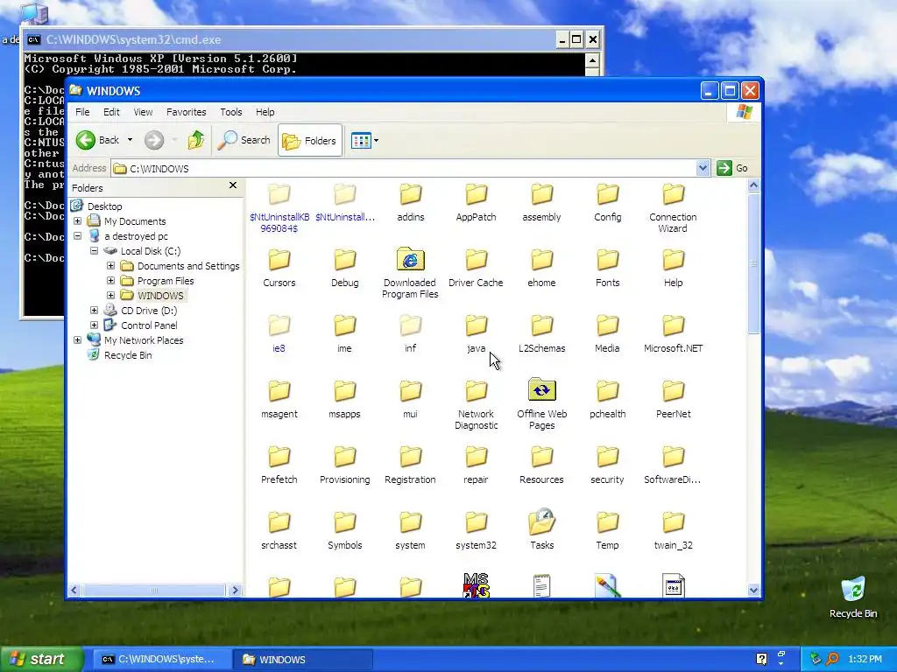Open the Help menu
Screen dimensions: 897x672
[x=265, y=112]
